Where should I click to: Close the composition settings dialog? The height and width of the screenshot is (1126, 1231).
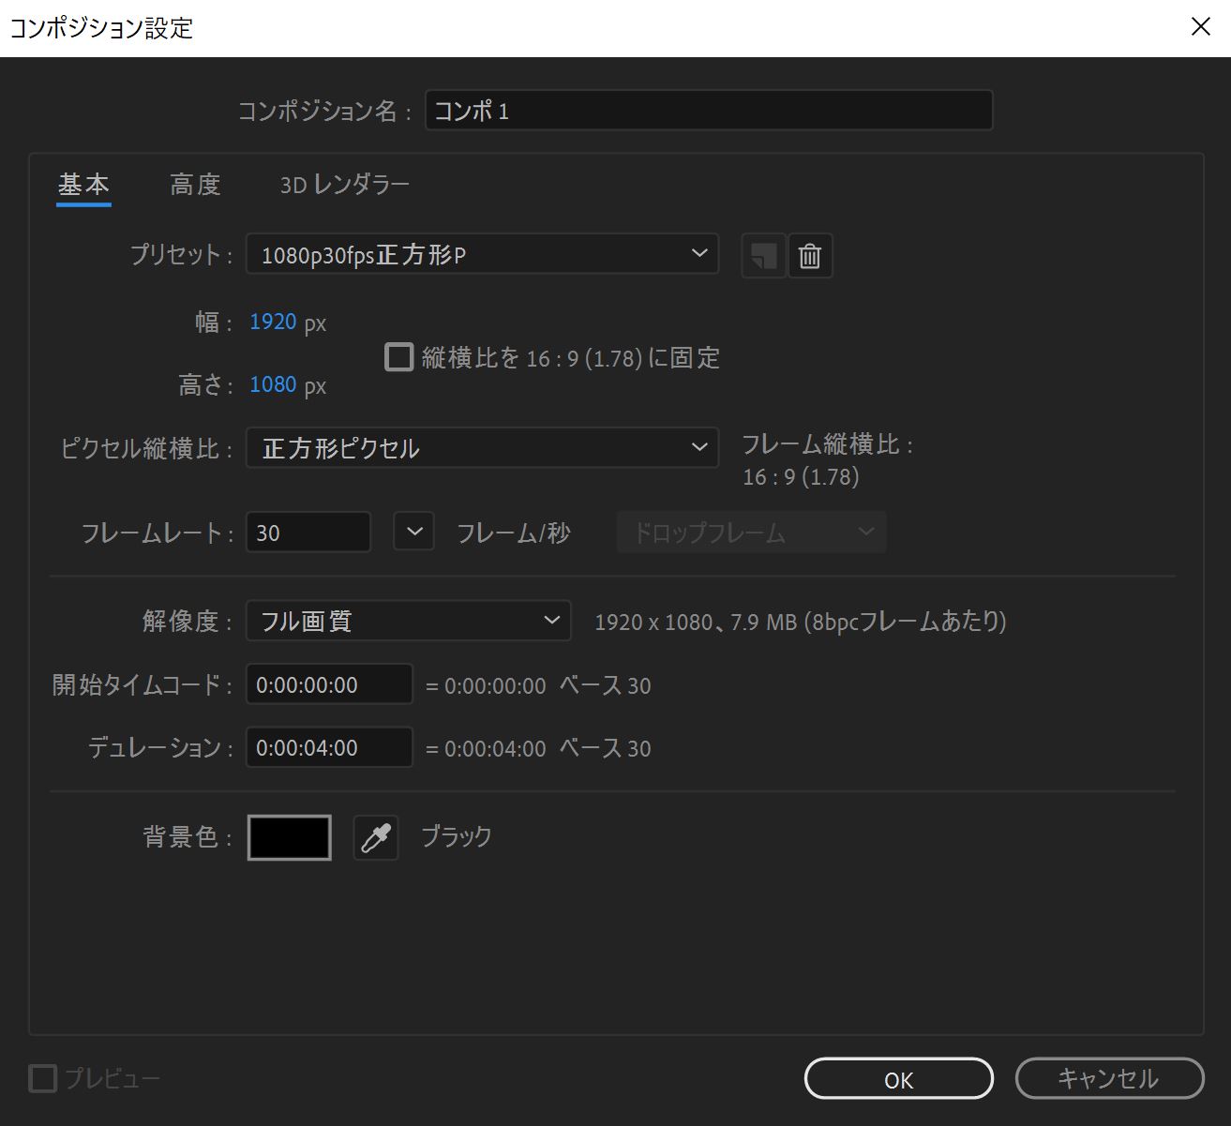click(x=1201, y=26)
